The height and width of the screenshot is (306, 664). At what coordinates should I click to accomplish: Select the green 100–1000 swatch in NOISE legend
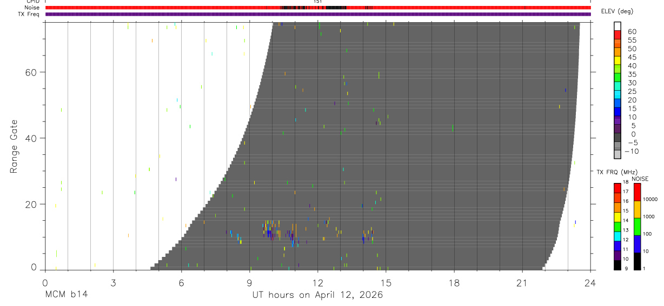click(x=637, y=227)
